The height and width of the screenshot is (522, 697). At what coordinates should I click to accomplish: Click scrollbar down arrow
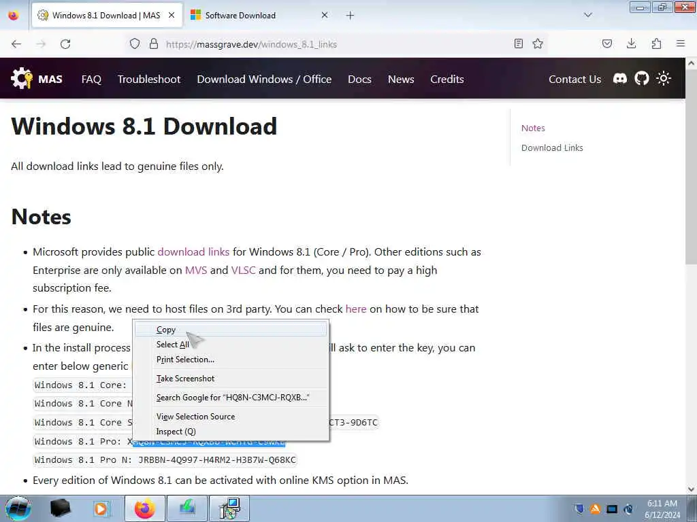(691, 489)
